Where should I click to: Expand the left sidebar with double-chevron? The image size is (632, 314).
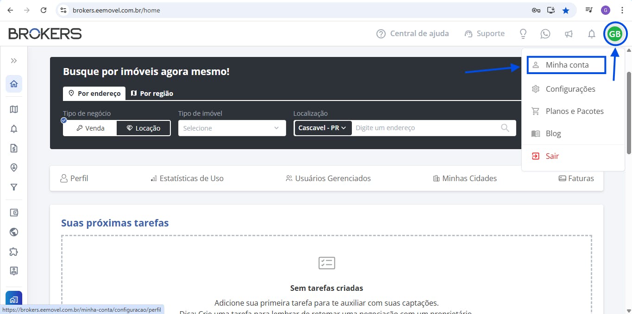[14, 61]
